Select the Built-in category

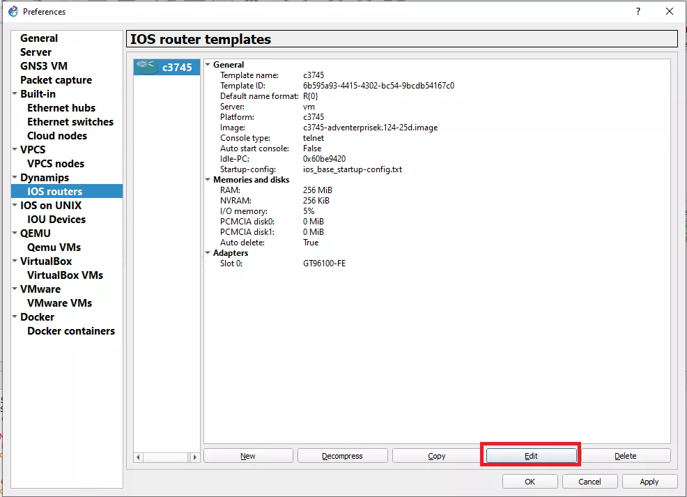[38, 94]
